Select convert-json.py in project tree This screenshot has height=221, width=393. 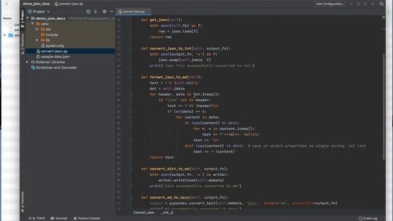(x=70, y=51)
